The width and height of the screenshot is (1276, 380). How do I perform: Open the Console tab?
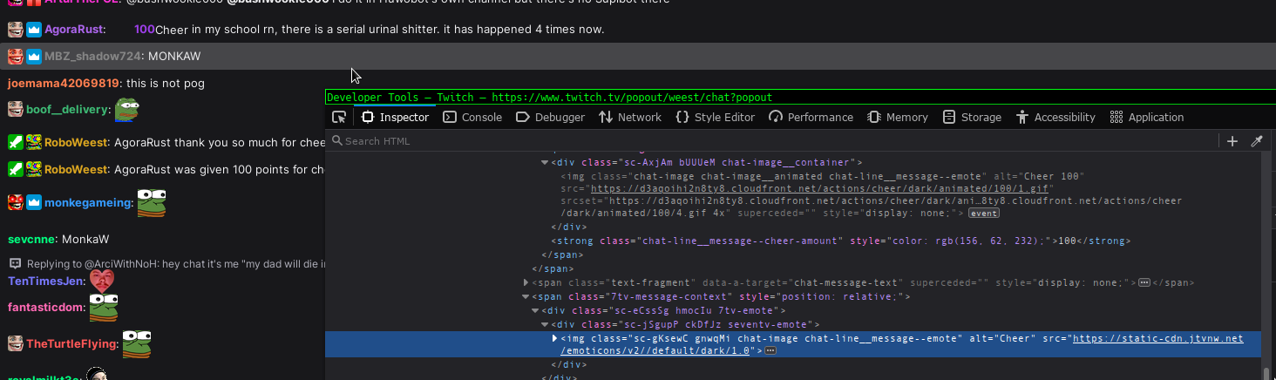(472, 117)
